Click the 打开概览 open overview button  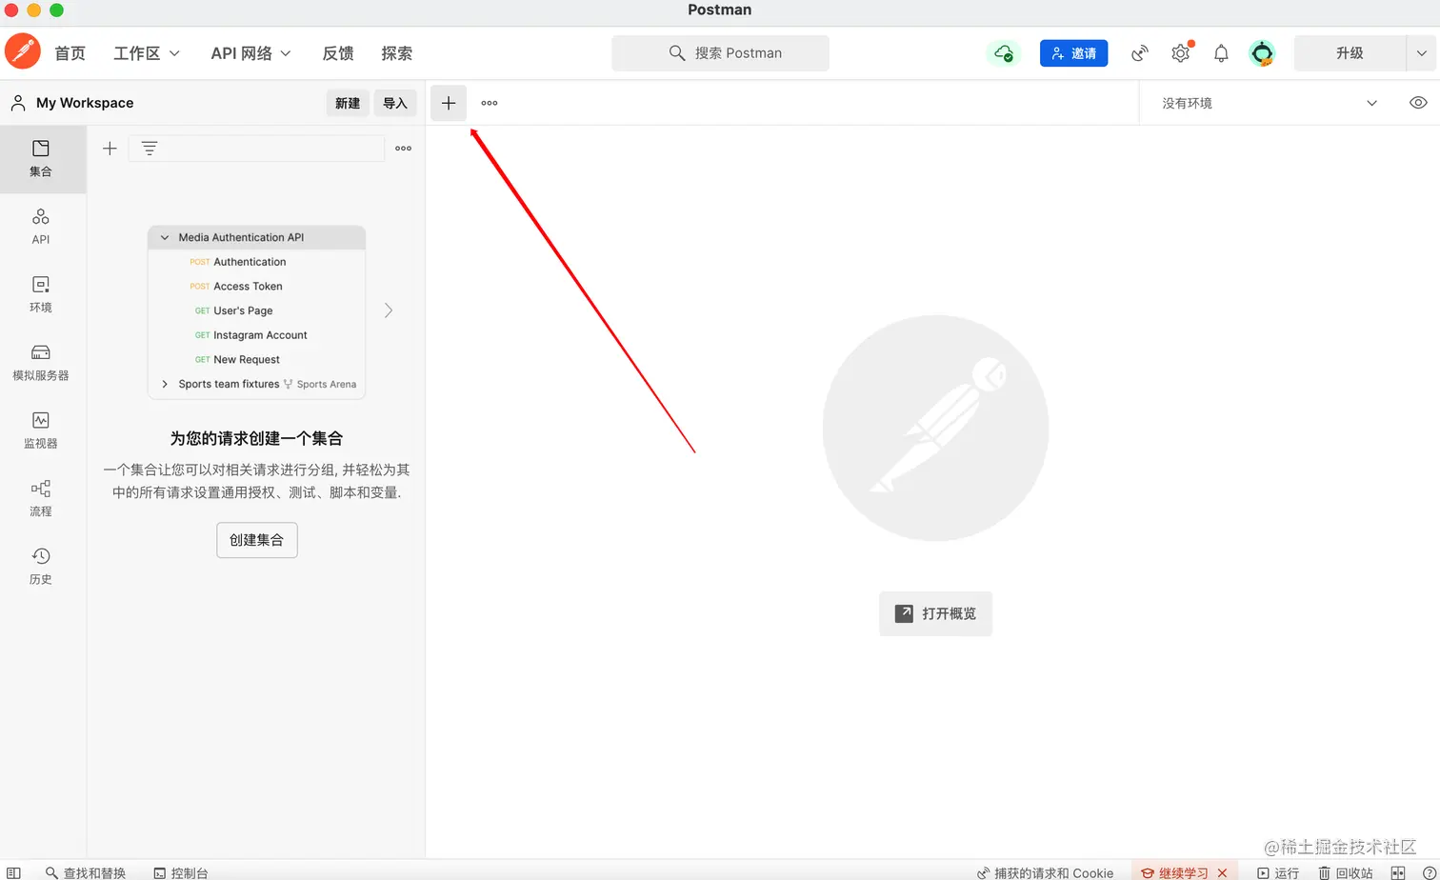[935, 613]
